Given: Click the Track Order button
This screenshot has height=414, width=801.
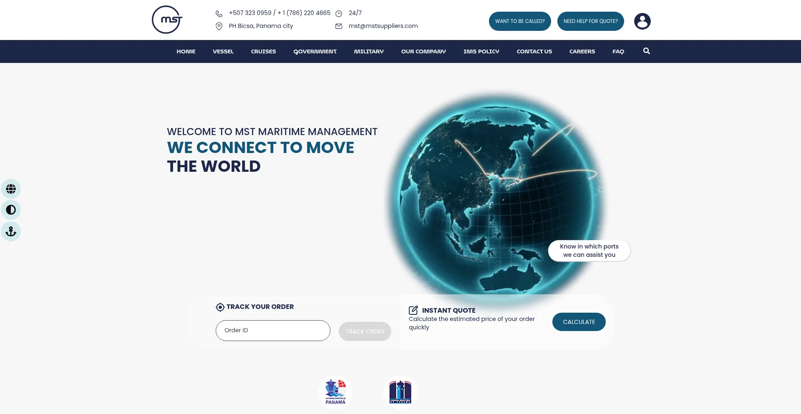Looking at the screenshot, I should pos(365,331).
